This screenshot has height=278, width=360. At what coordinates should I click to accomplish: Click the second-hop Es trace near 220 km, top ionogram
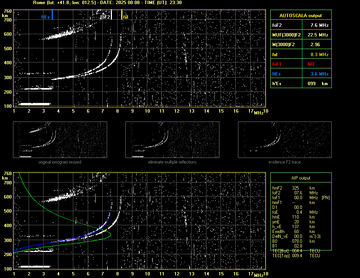38,88
